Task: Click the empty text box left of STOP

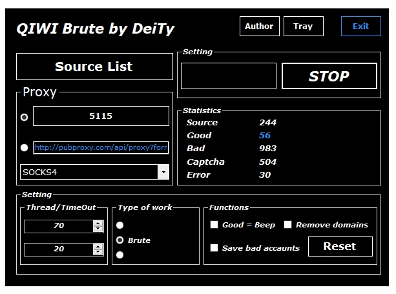Action: click(x=228, y=76)
